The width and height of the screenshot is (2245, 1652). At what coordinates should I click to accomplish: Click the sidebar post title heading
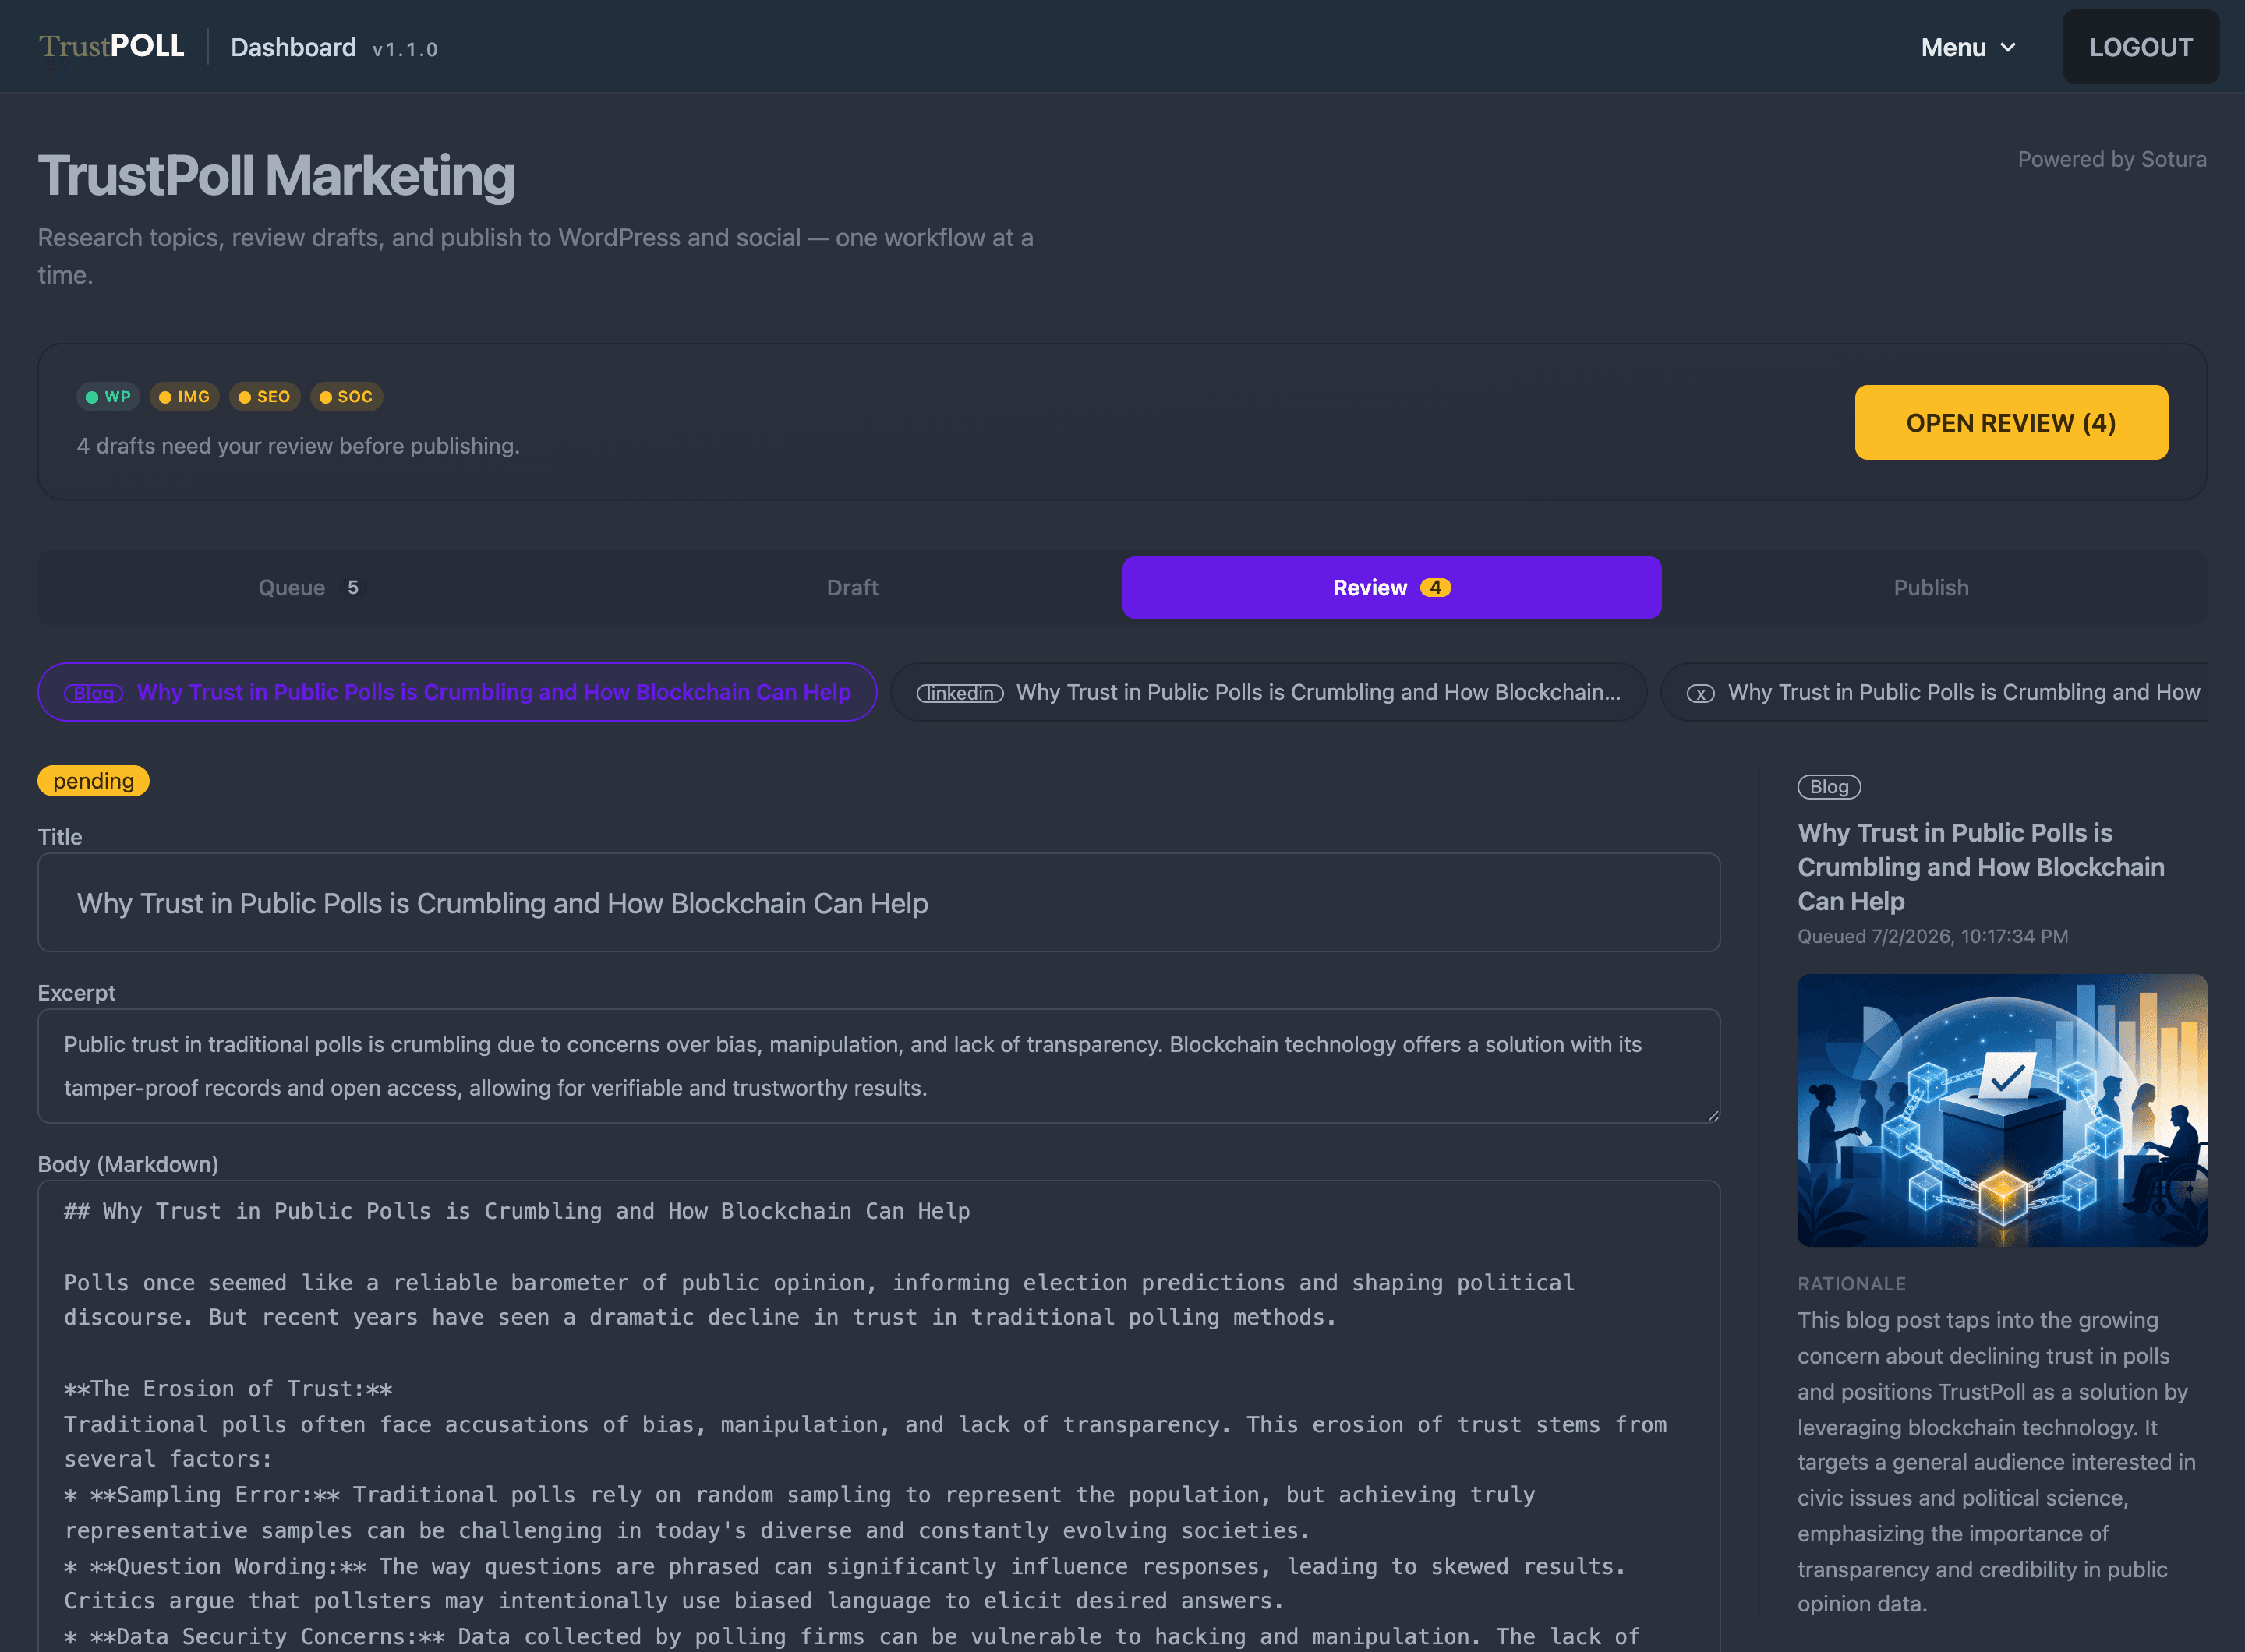1981,867
